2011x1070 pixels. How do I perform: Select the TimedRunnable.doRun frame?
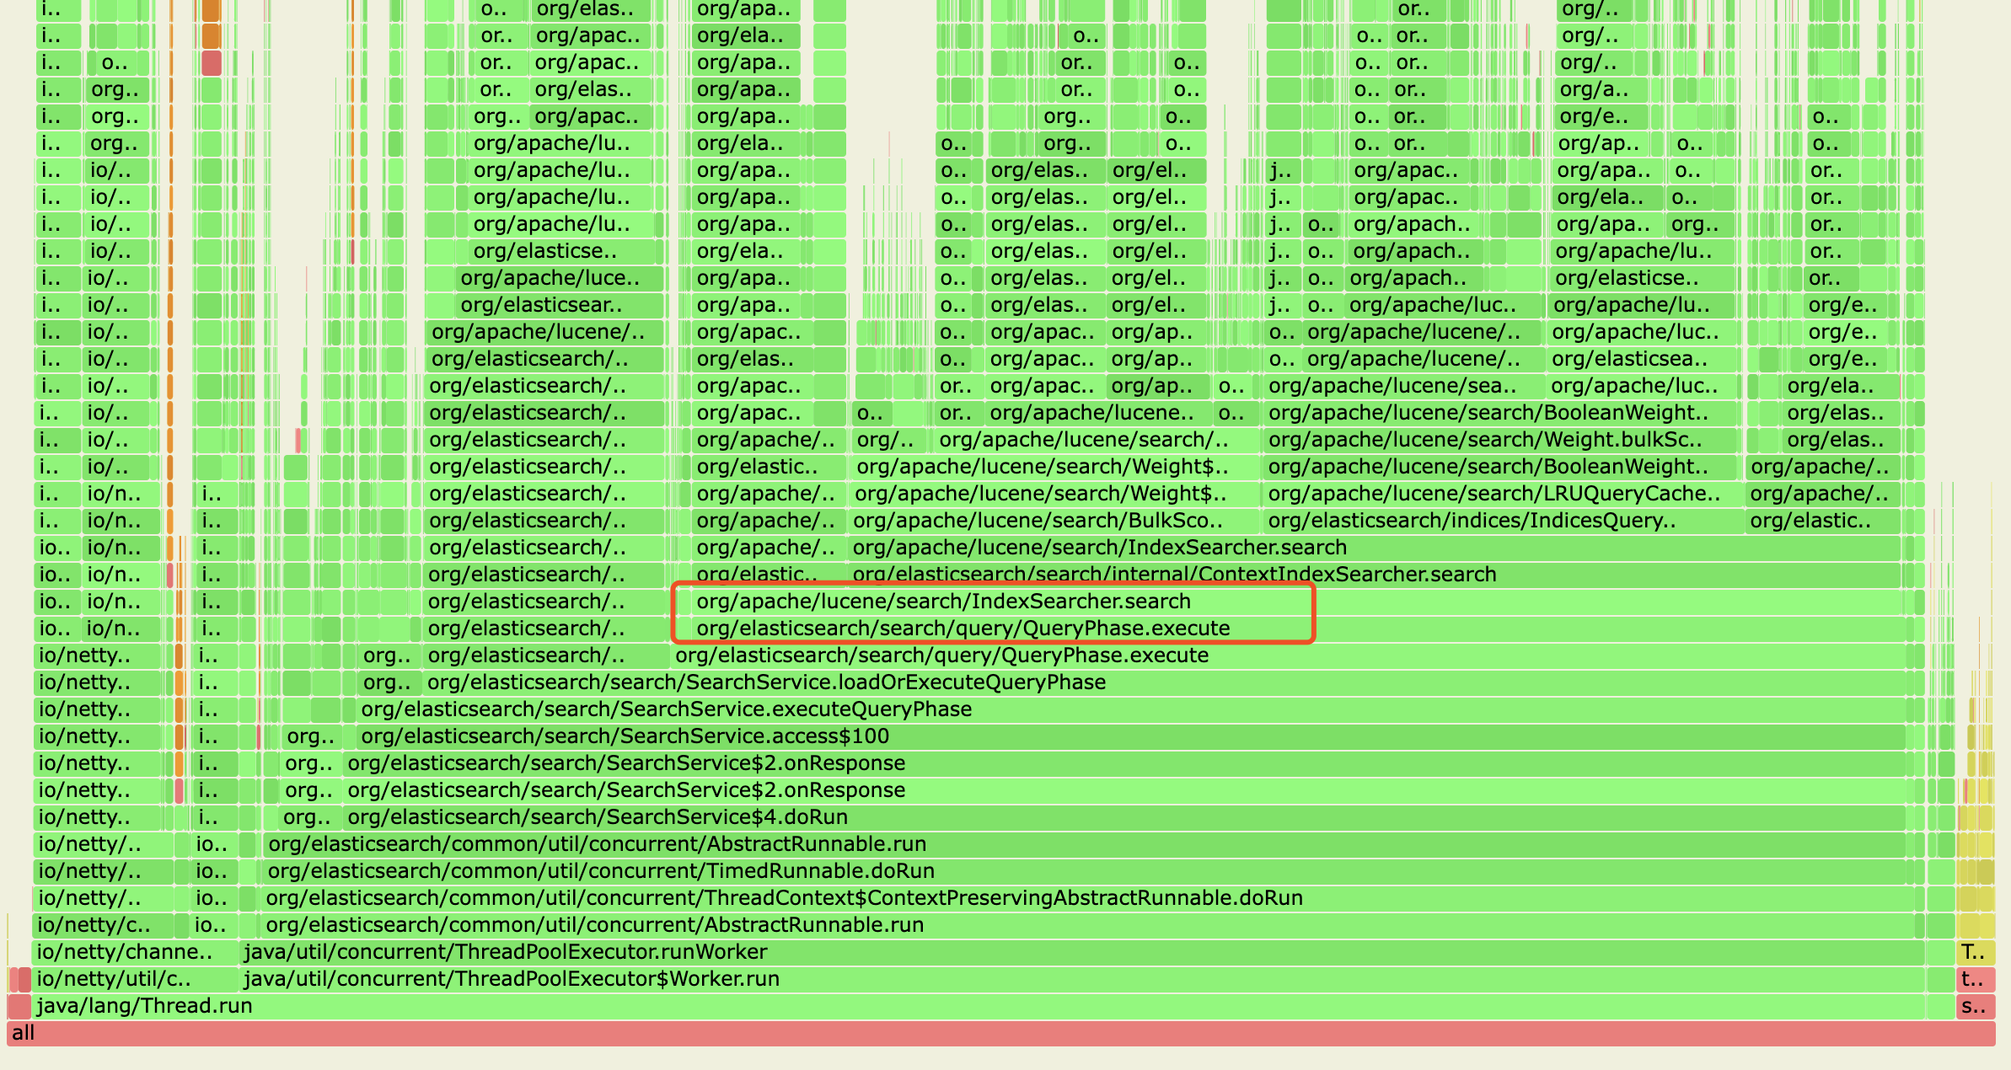point(1085,871)
